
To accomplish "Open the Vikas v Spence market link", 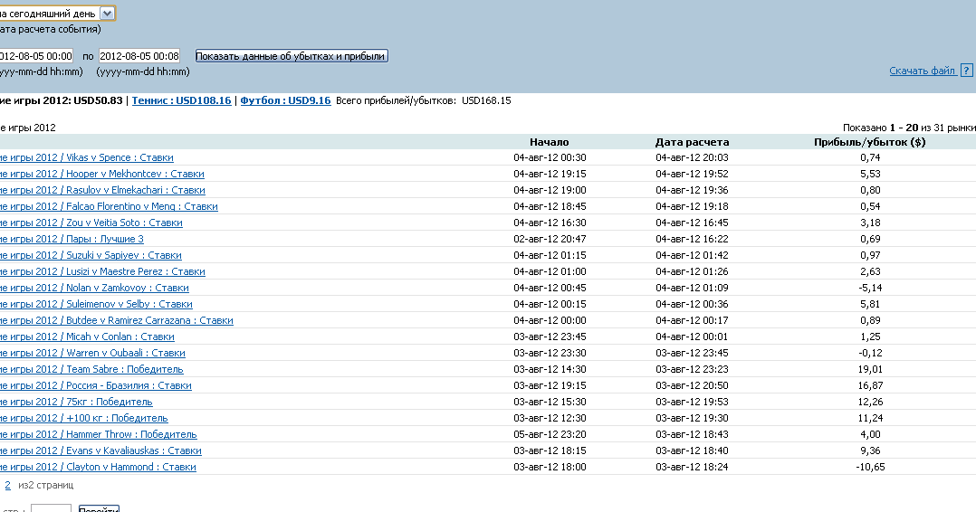I will click(x=87, y=157).
